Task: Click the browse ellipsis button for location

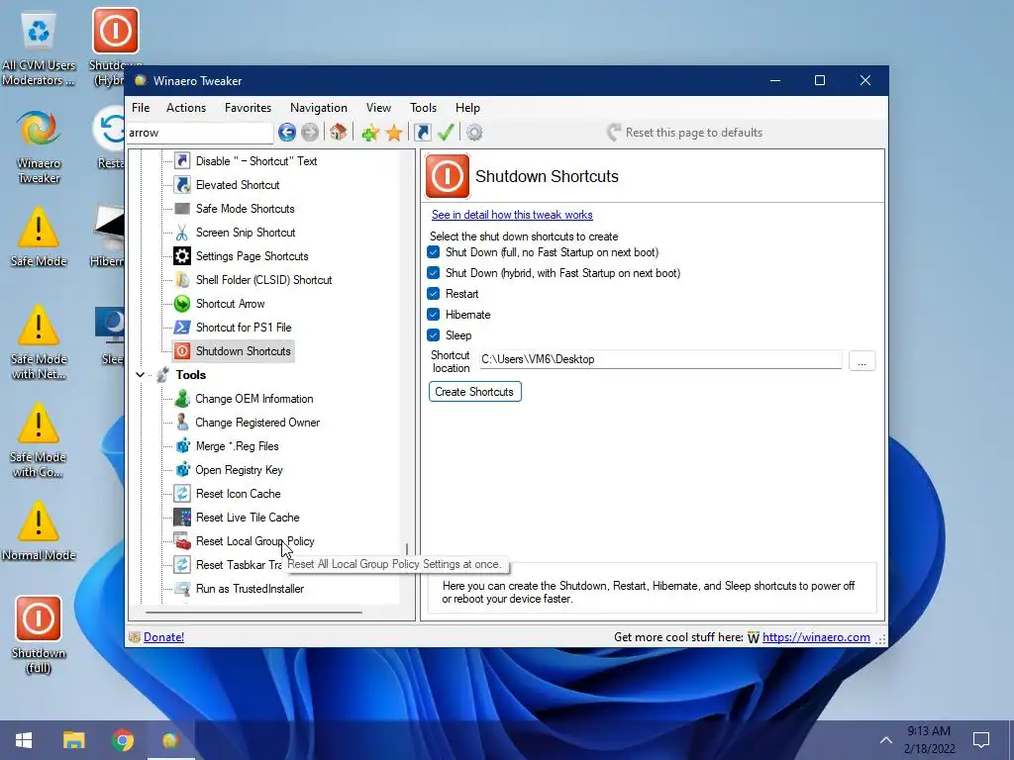Action: pyautogui.click(x=862, y=360)
